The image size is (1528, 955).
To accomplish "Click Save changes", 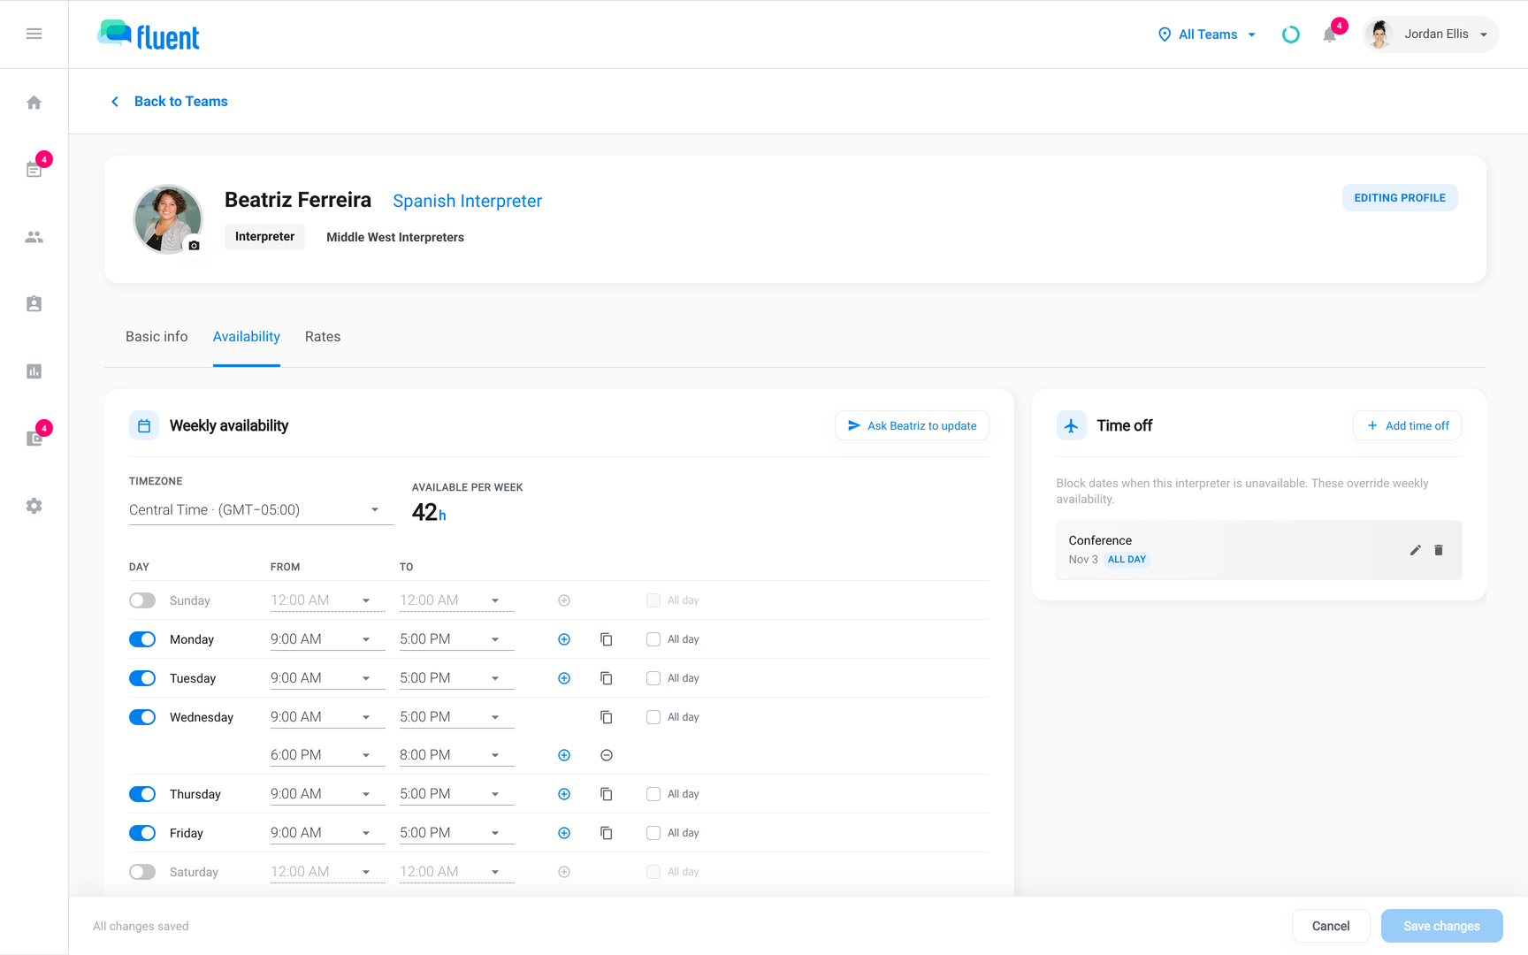I will (1441, 926).
